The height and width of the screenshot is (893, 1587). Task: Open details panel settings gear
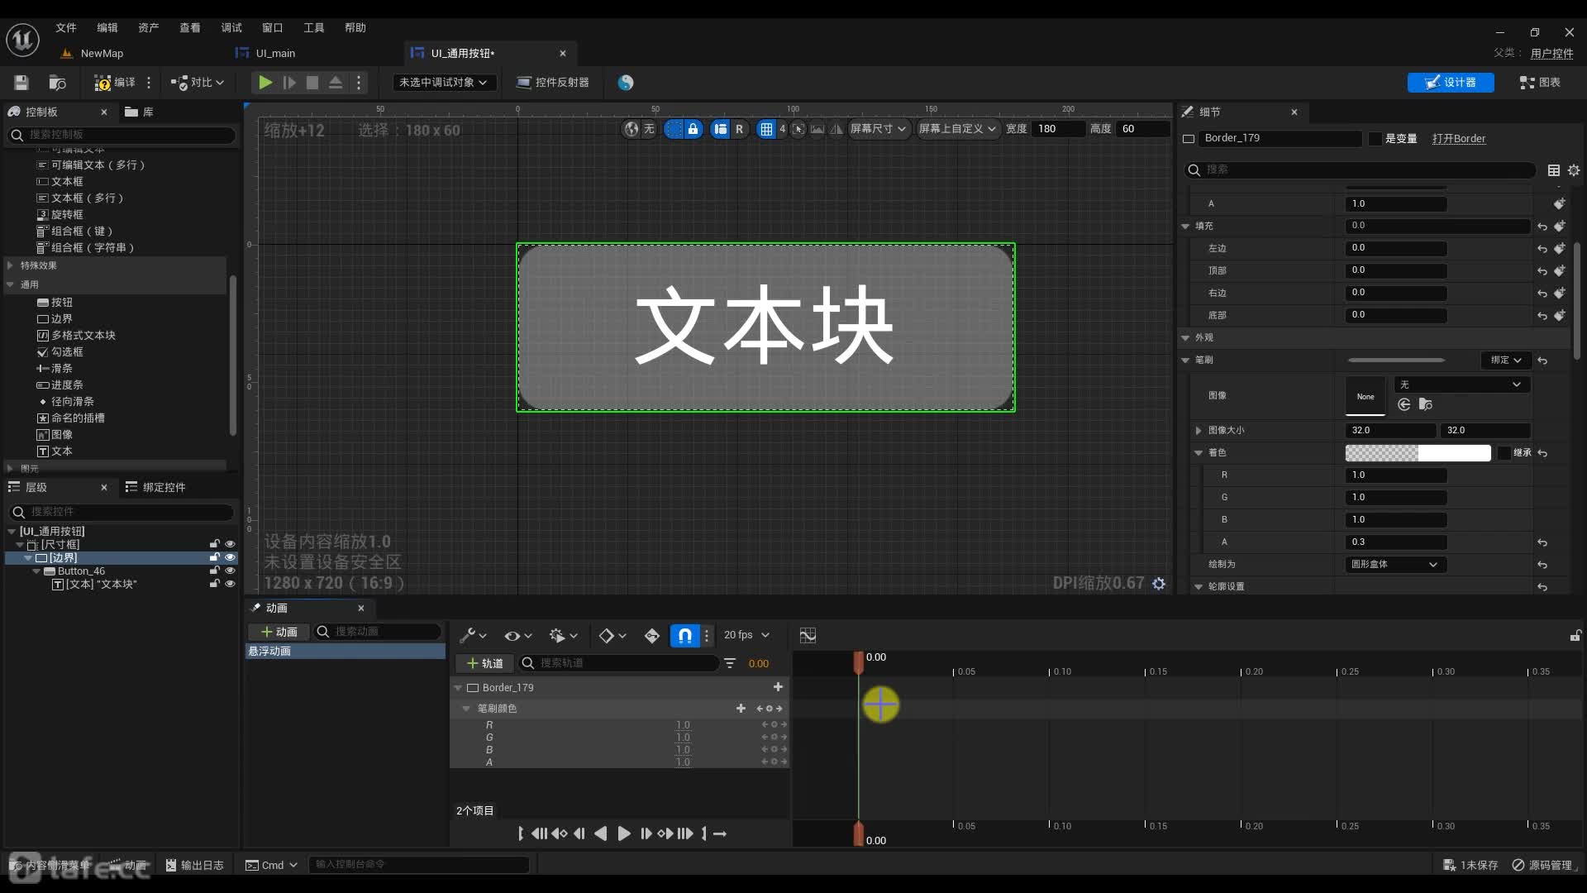[1574, 170]
